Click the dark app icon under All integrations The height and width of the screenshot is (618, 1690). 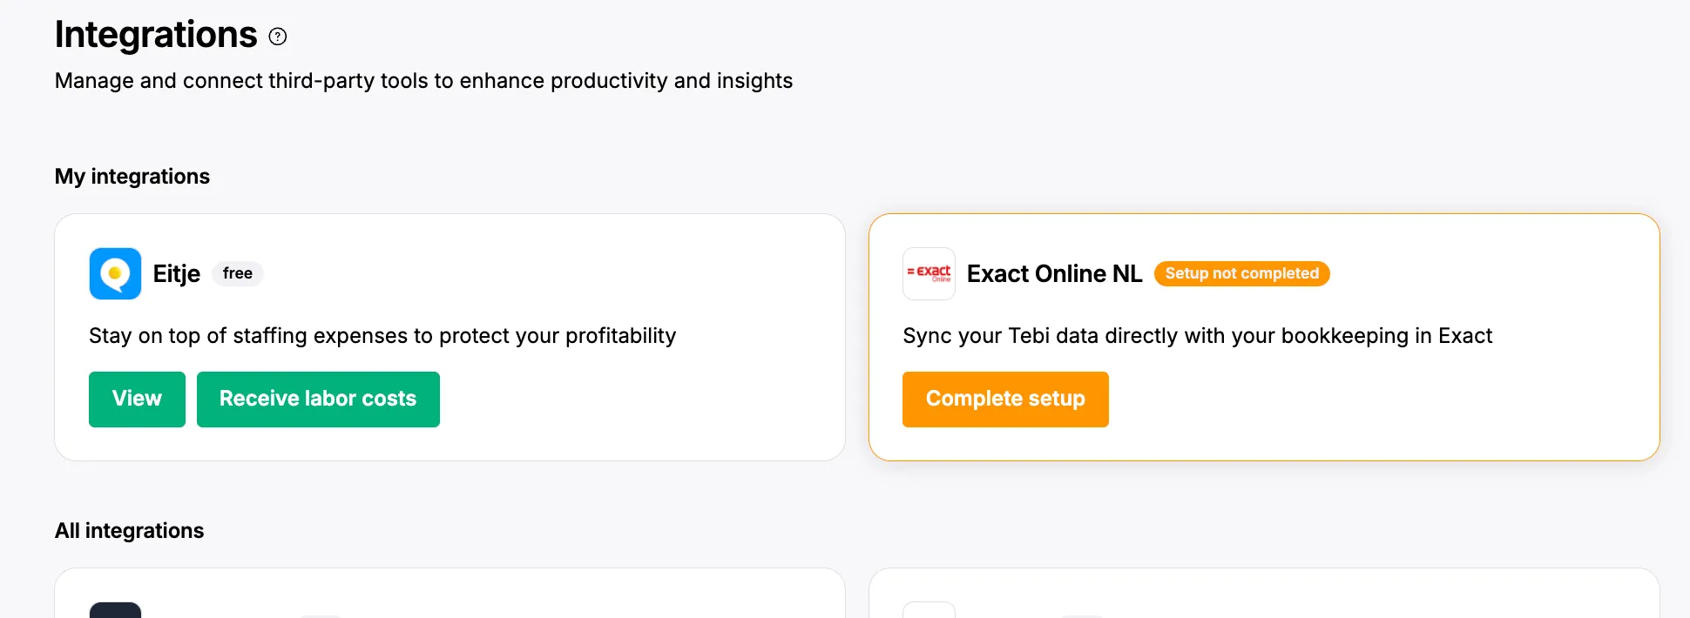pos(115,610)
